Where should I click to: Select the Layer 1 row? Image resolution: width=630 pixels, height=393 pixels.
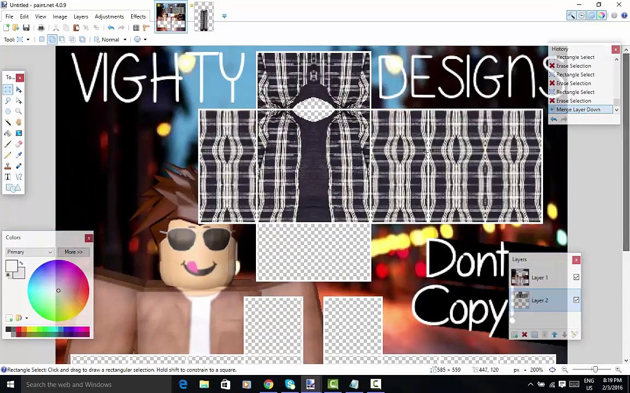click(x=545, y=277)
